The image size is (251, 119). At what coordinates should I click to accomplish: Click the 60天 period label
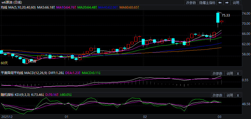click(4, 63)
